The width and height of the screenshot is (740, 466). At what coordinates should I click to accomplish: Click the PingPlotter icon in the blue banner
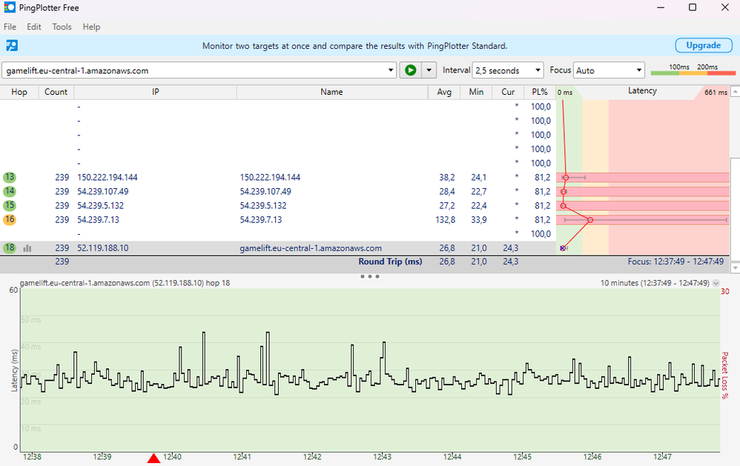pyautogui.click(x=12, y=45)
